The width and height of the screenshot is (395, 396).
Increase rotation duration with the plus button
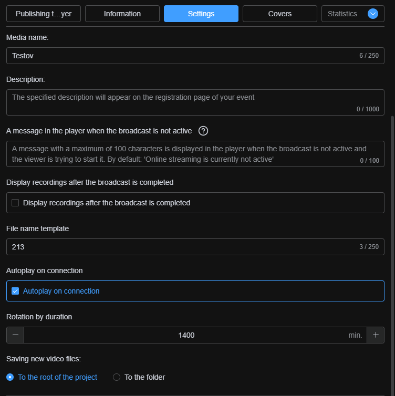376,335
